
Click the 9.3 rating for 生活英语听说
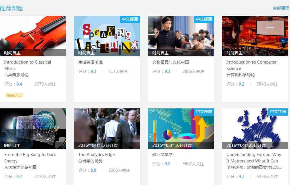click(93, 71)
